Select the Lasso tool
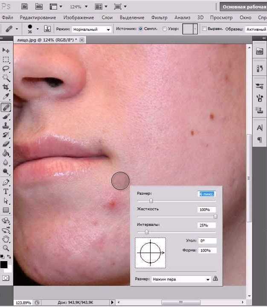Image resolution: width=267 pixels, height=307 pixels. point(6,69)
